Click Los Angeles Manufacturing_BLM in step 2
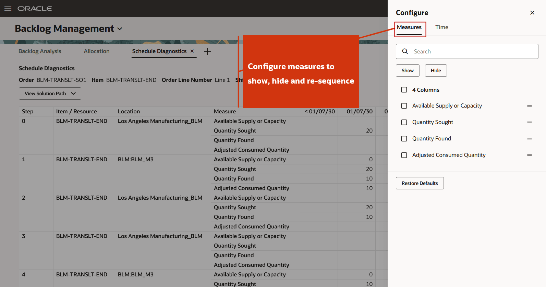Viewport: 546px width, 287px height. click(160, 198)
